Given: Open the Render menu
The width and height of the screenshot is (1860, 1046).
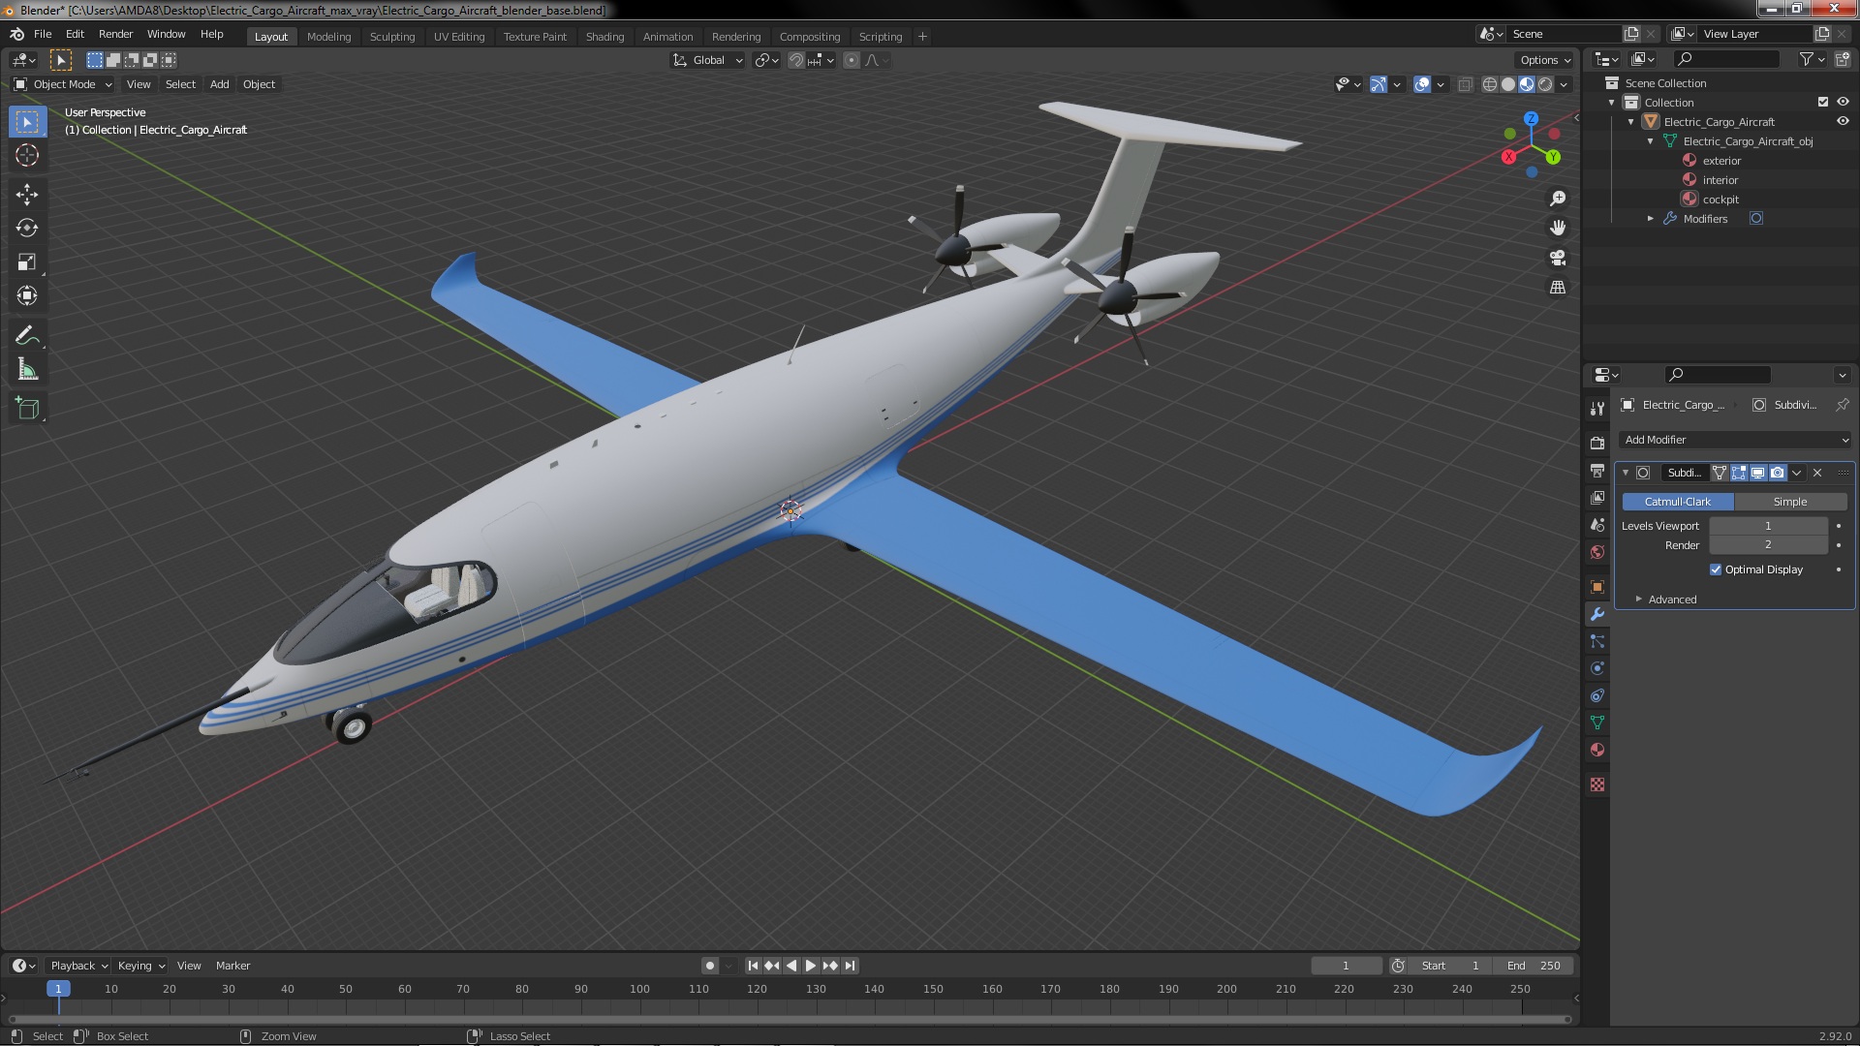Looking at the screenshot, I should pyautogui.click(x=115, y=34).
